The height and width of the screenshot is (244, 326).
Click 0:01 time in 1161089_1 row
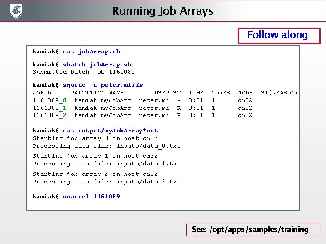196,108
